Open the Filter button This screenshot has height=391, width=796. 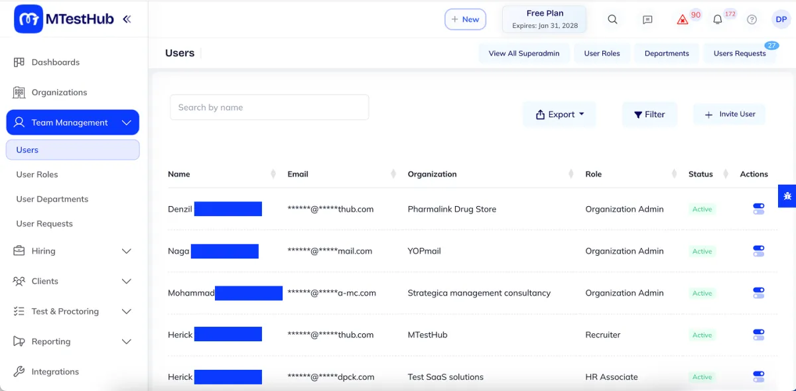[649, 115]
